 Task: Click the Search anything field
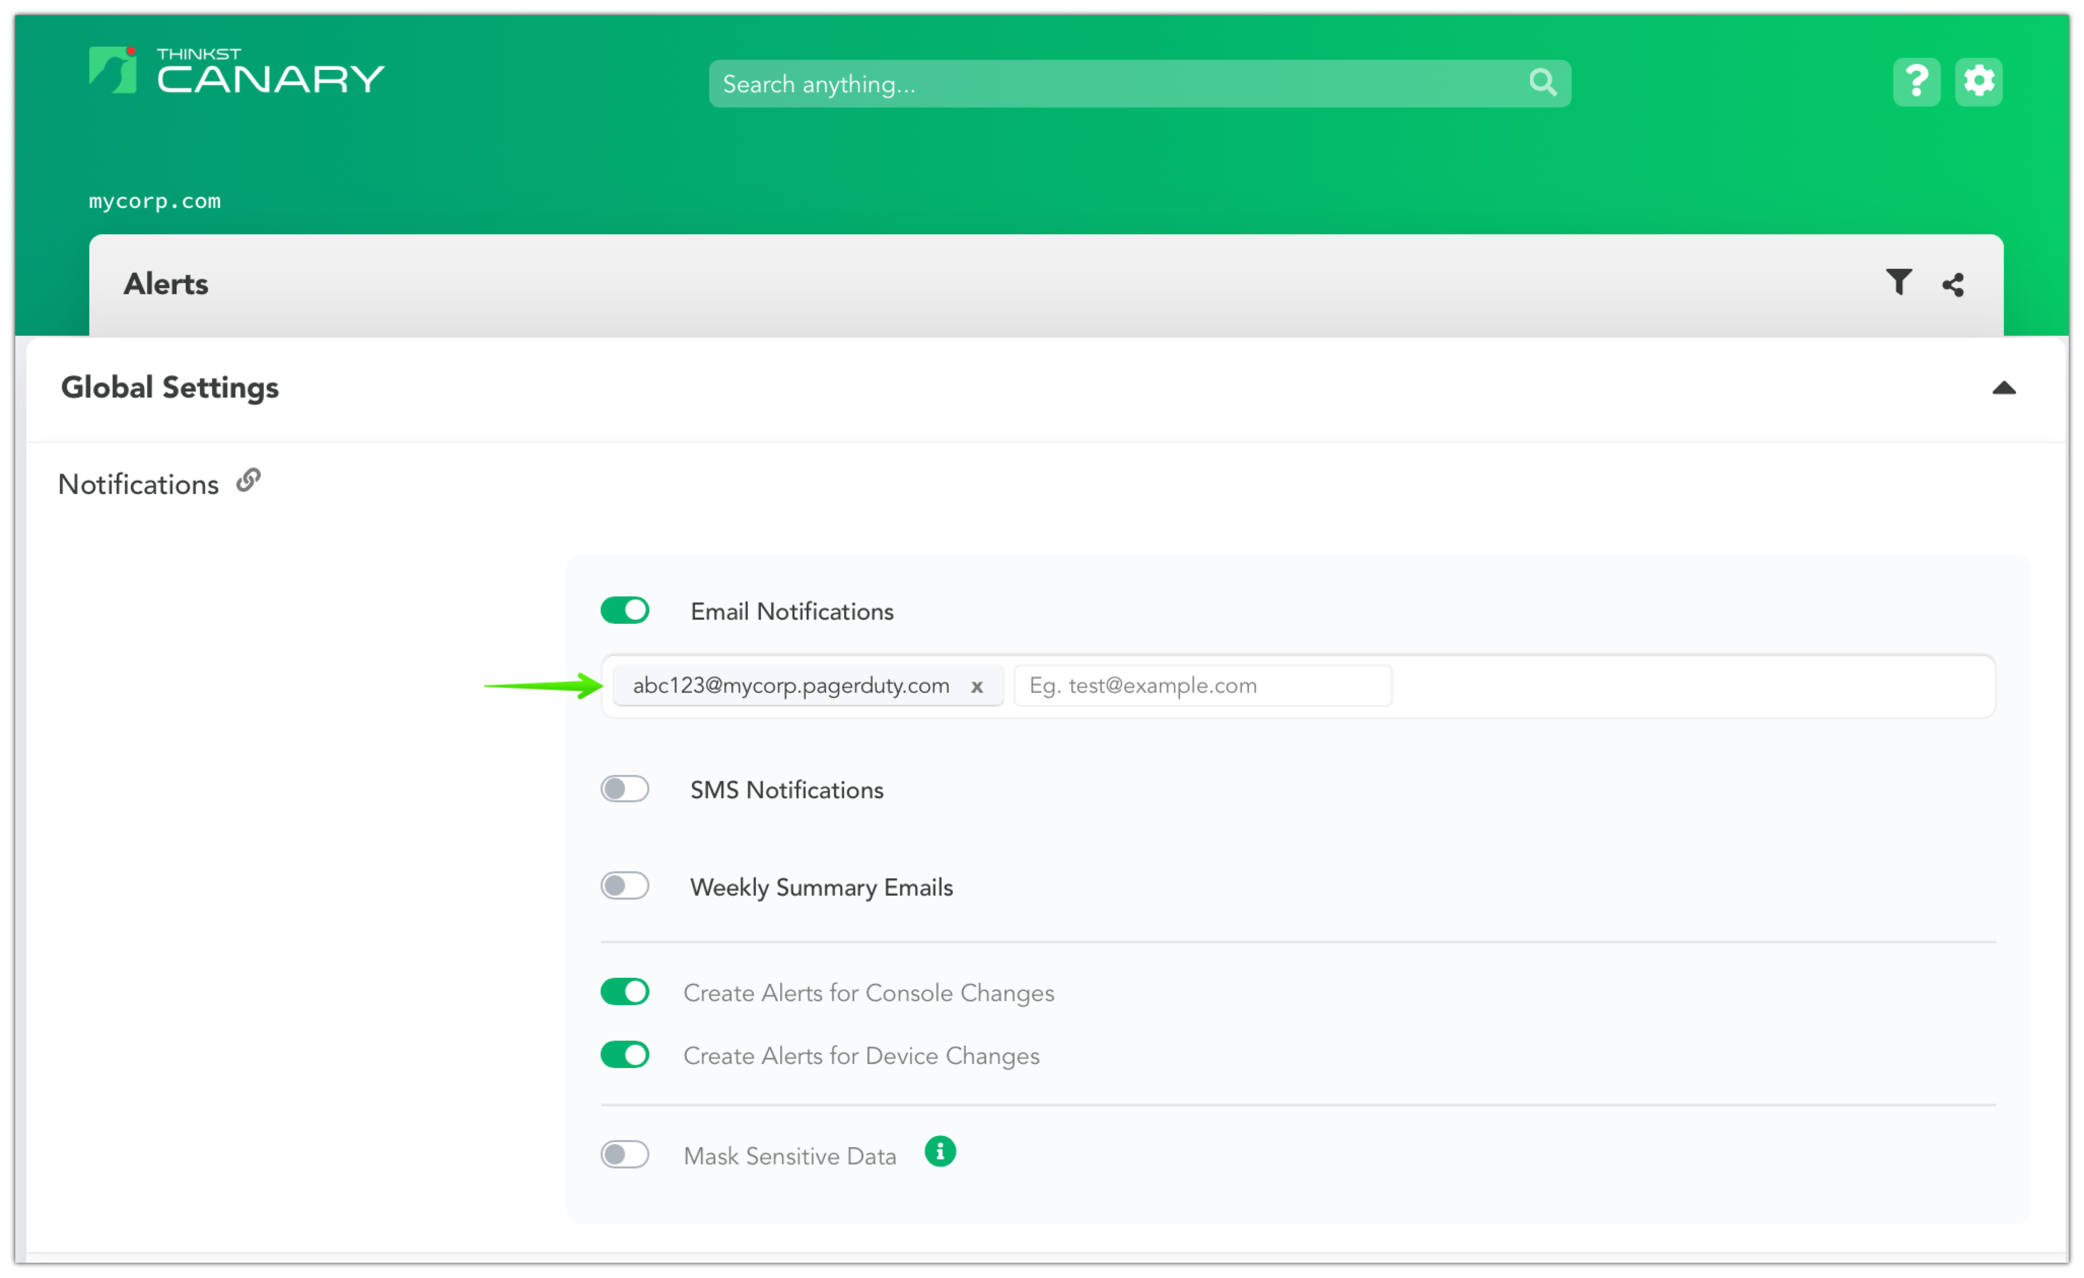(1117, 84)
